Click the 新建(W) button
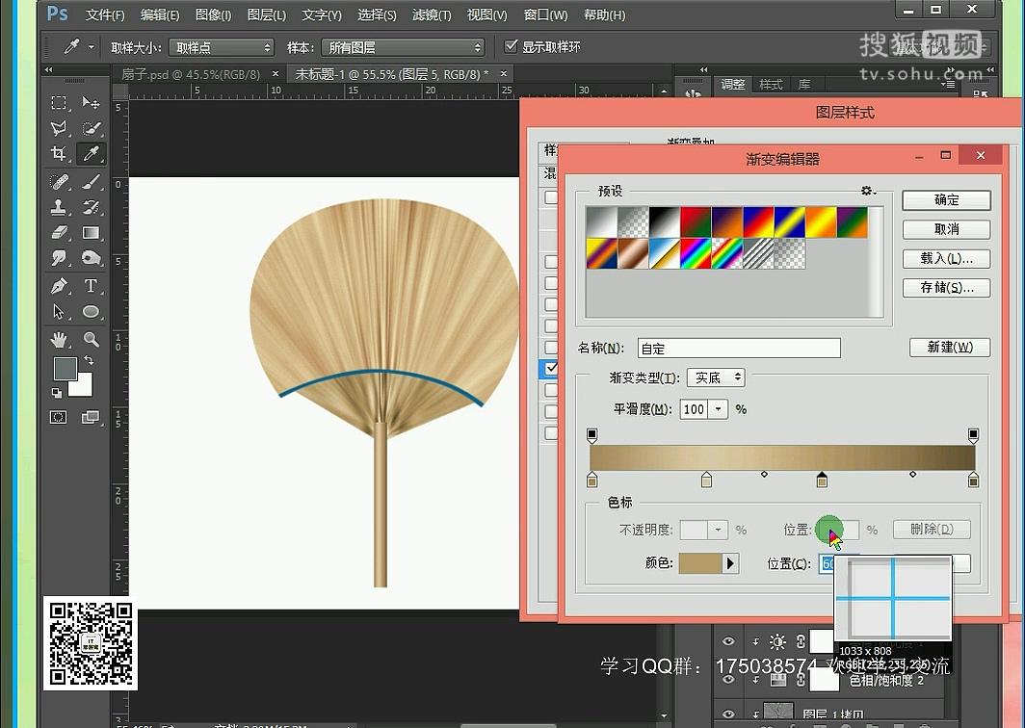The image size is (1025, 728). (950, 347)
